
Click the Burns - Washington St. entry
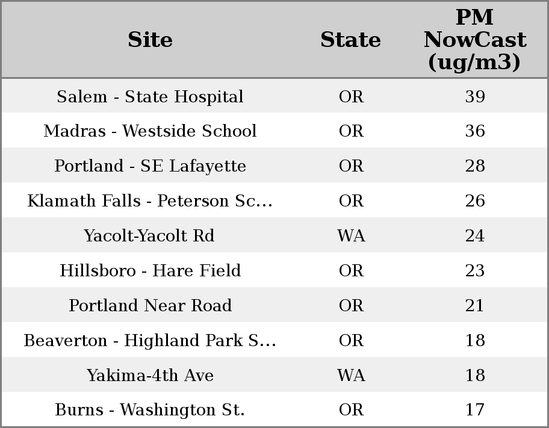(150, 410)
